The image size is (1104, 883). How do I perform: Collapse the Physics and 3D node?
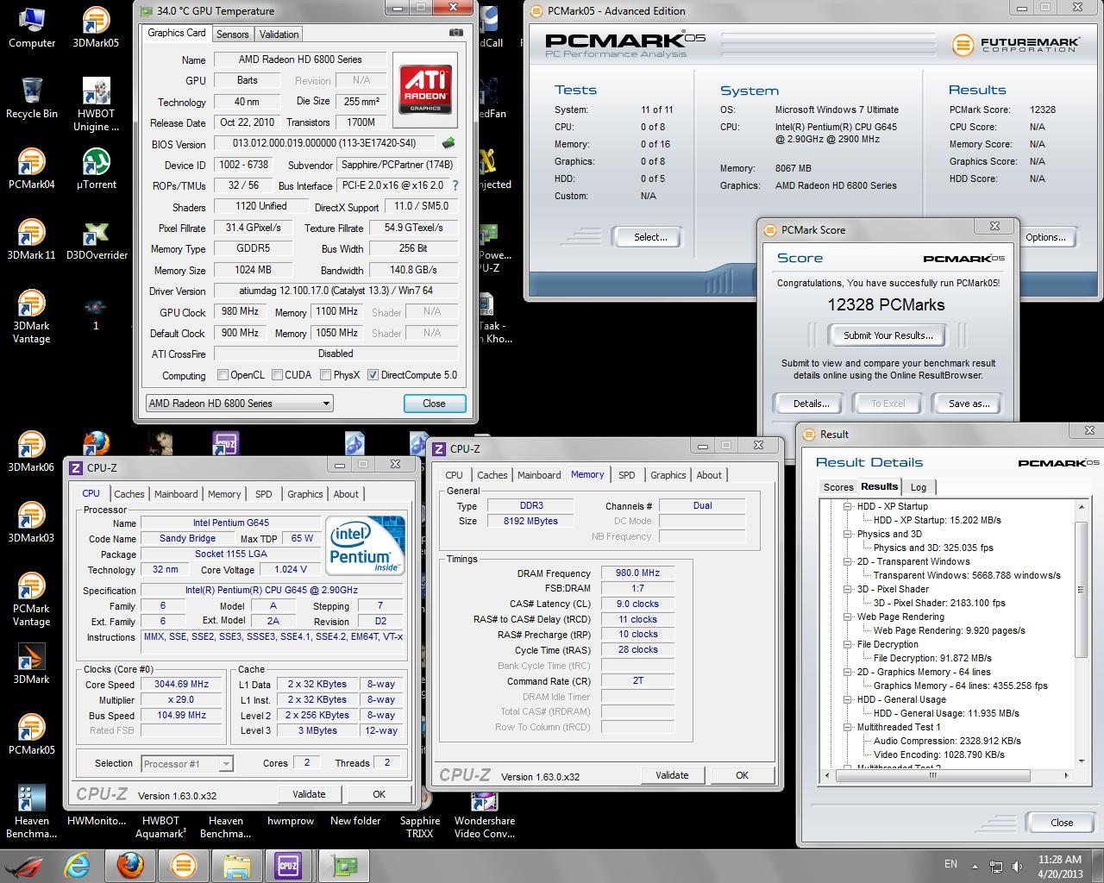pos(848,534)
